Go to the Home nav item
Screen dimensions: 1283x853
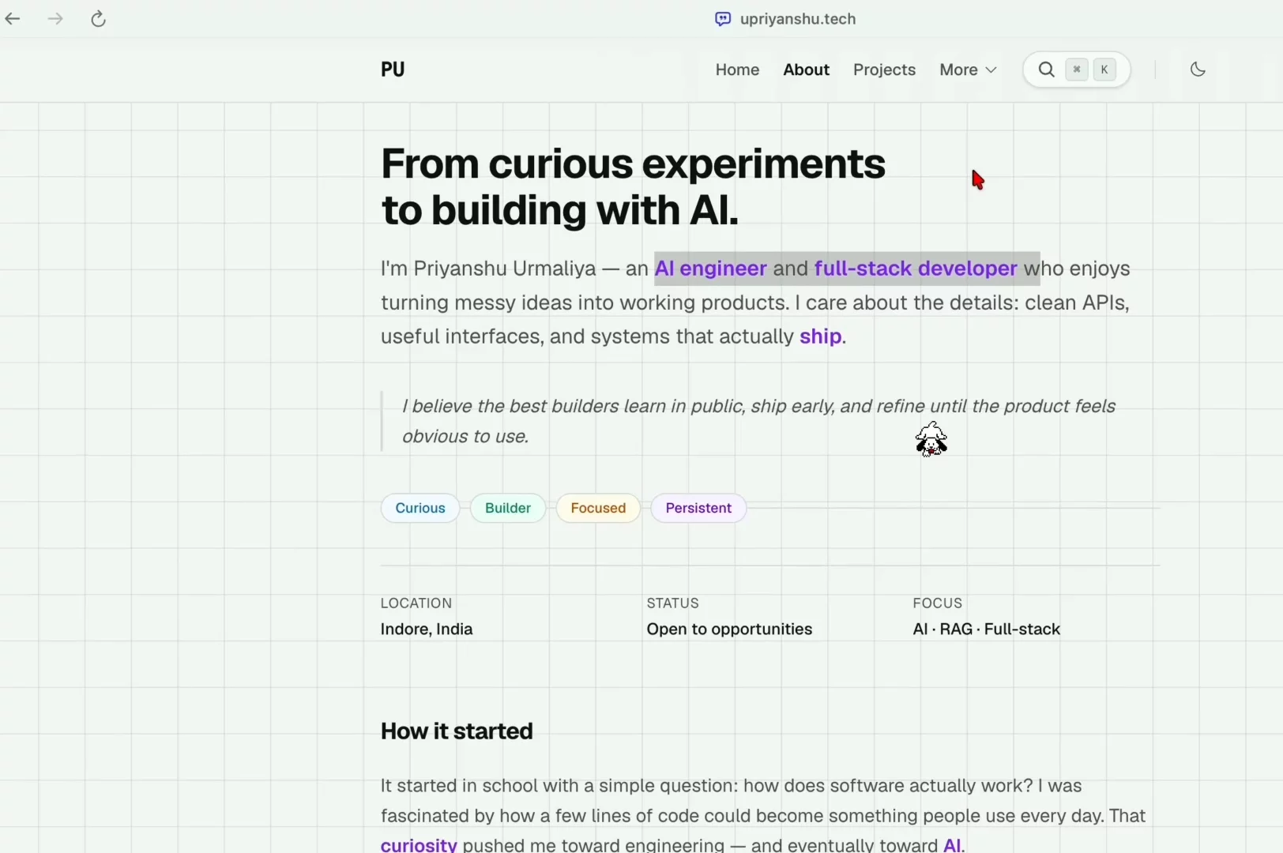coord(737,70)
